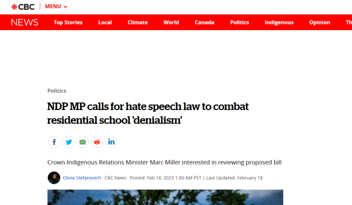Click the subheadline about Marc Miller
This screenshot has height=205, width=352.
pos(164,162)
